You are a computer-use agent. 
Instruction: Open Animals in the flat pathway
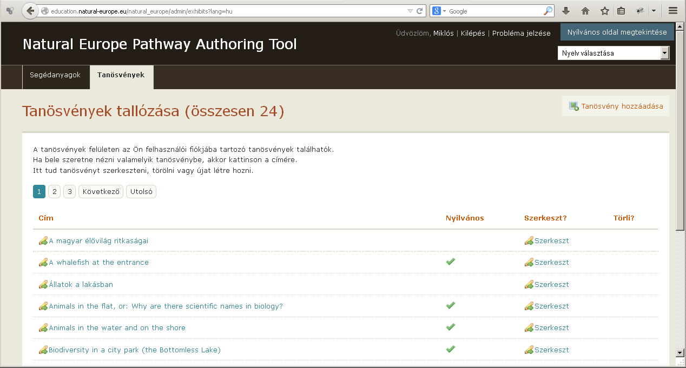point(166,306)
